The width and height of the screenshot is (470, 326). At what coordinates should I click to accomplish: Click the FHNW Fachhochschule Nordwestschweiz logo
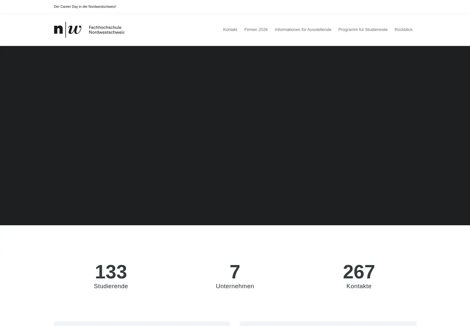pos(89,30)
